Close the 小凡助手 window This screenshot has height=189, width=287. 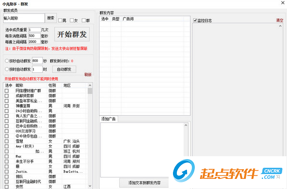coord(283,3)
